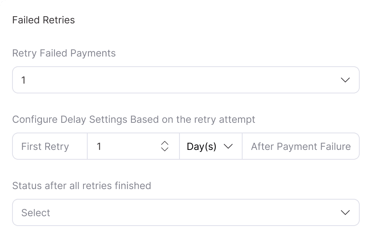Click the chevron in the Status dropdown
The width and height of the screenshot is (368, 235).
coord(345,212)
